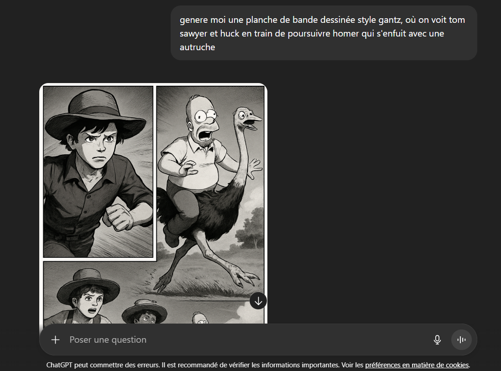Click the ostrich's head in the comic
The width and height of the screenshot is (501, 371).
(248, 118)
